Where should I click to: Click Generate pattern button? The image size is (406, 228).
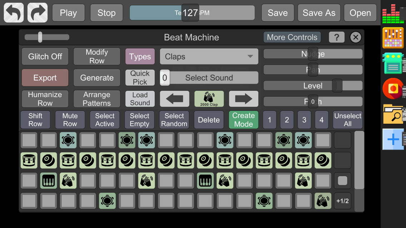pyautogui.click(x=97, y=77)
